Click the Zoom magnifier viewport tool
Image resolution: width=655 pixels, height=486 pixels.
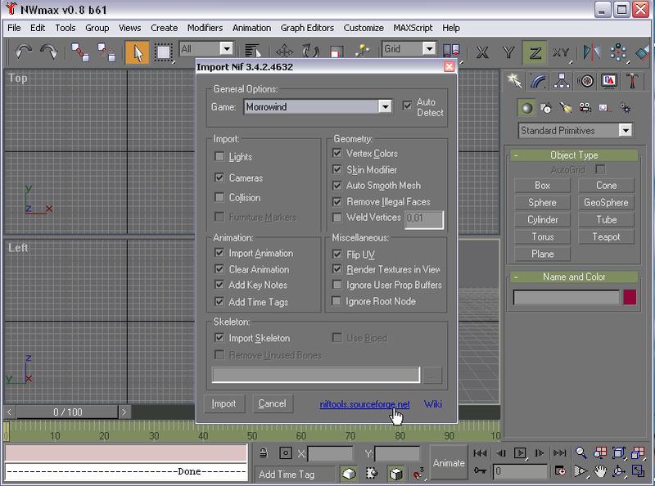point(580,453)
